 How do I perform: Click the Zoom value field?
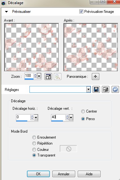click(x=29, y=76)
